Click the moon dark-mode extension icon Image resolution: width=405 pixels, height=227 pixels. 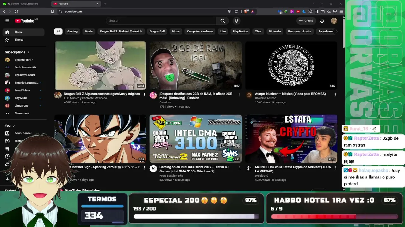(304, 11)
